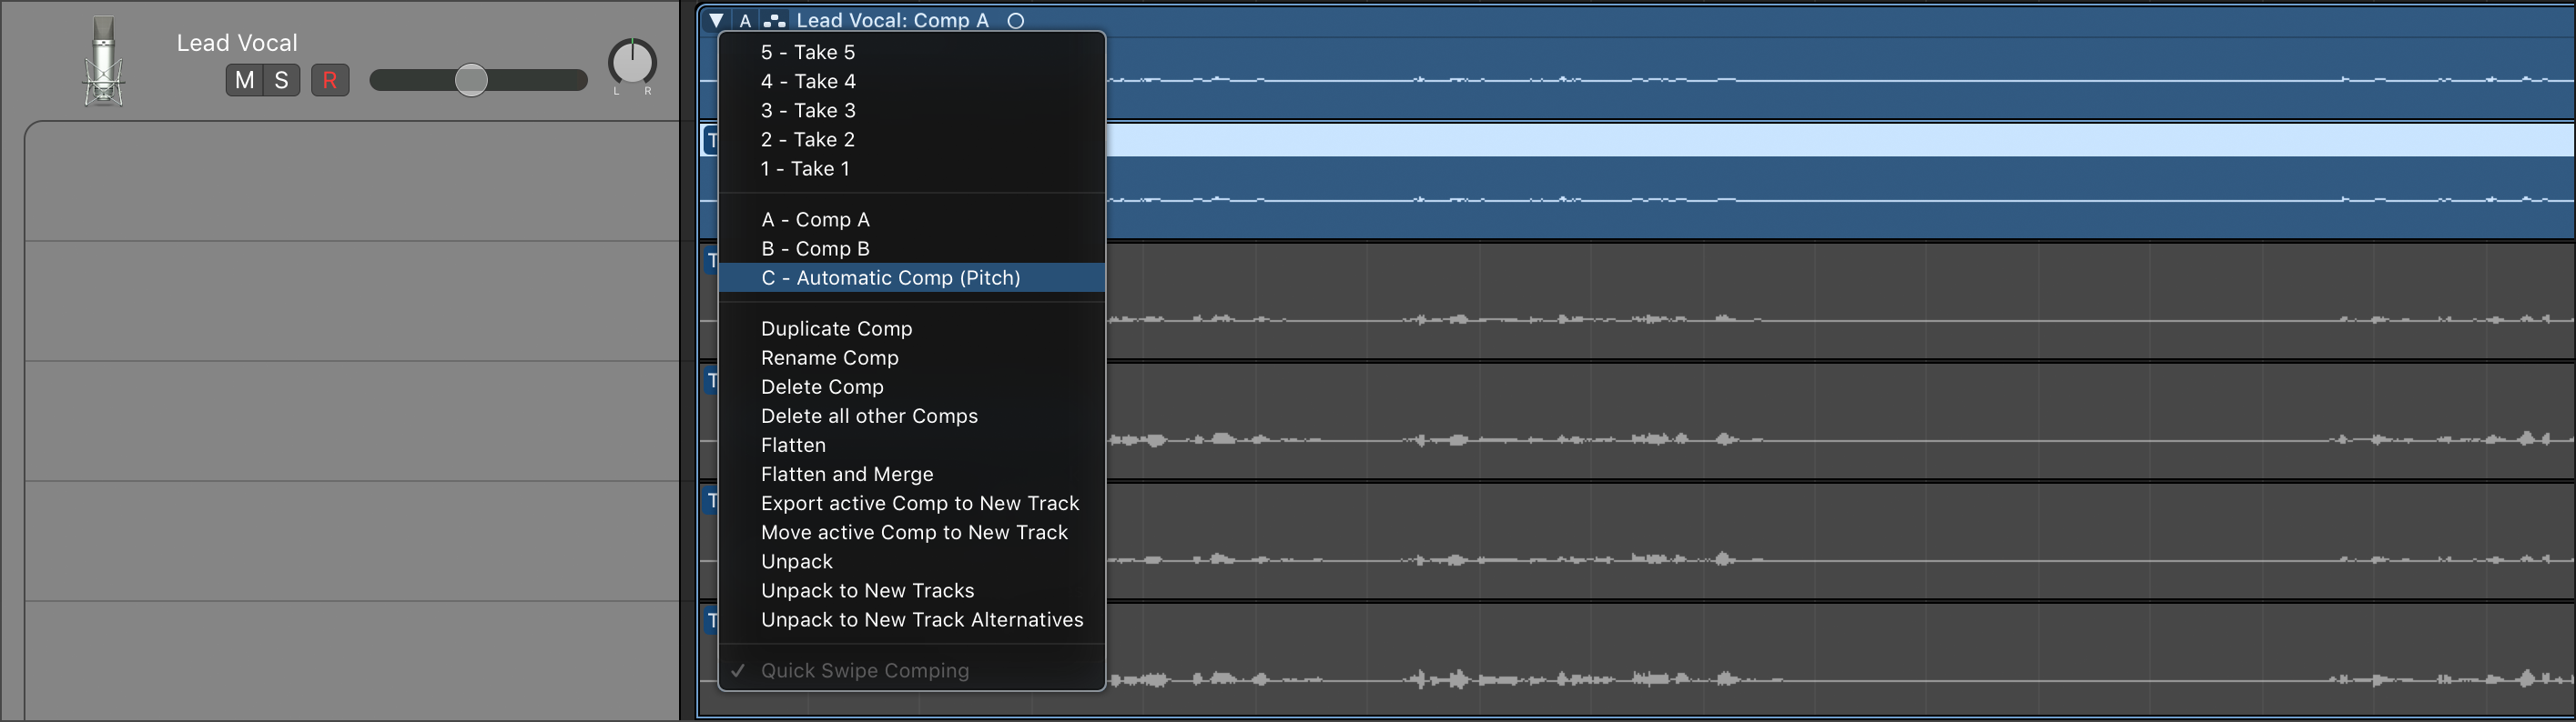Switch to Comp B

click(x=815, y=248)
